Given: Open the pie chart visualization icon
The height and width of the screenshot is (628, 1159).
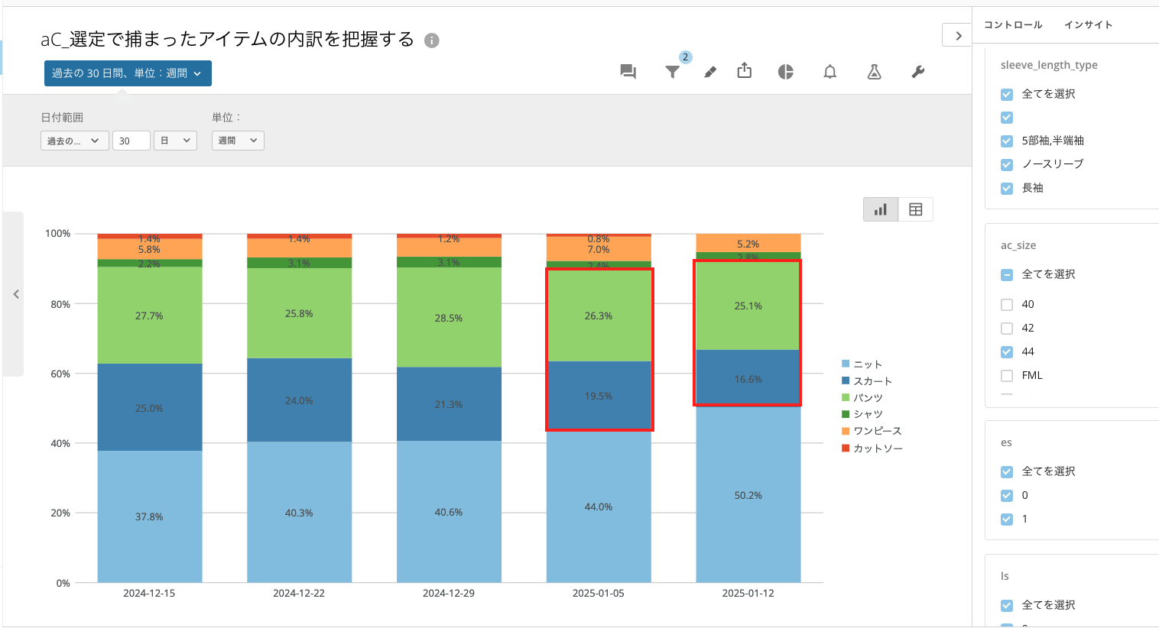Looking at the screenshot, I should point(785,72).
